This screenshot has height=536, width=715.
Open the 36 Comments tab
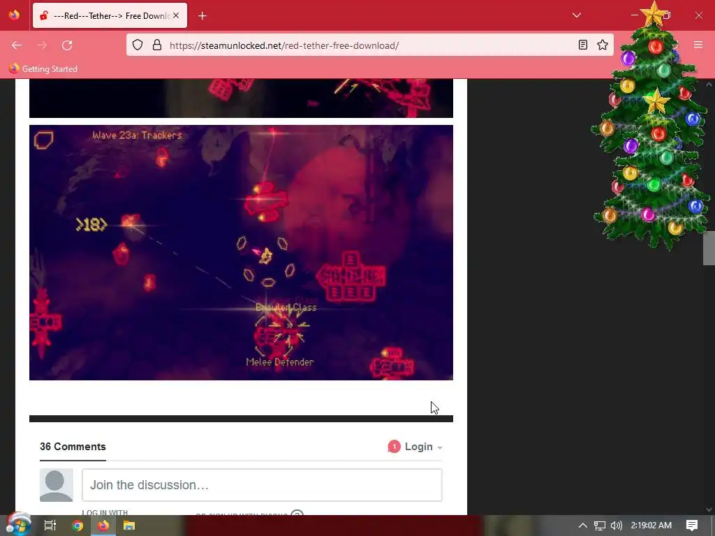click(73, 447)
